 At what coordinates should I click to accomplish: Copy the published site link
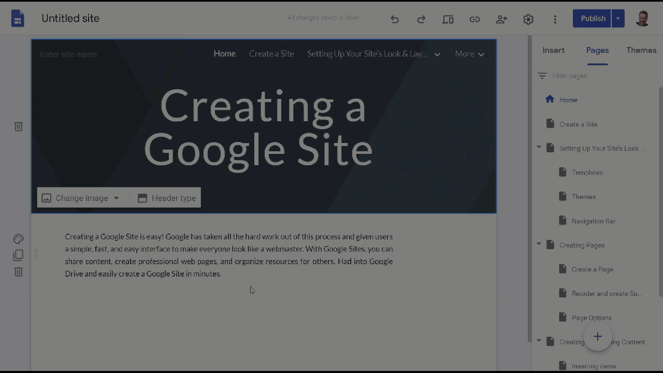click(475, 19)
